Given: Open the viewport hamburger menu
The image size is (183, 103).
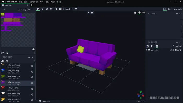Looking at the screenshot, I should pyautogui.click(x=144, y=13).
